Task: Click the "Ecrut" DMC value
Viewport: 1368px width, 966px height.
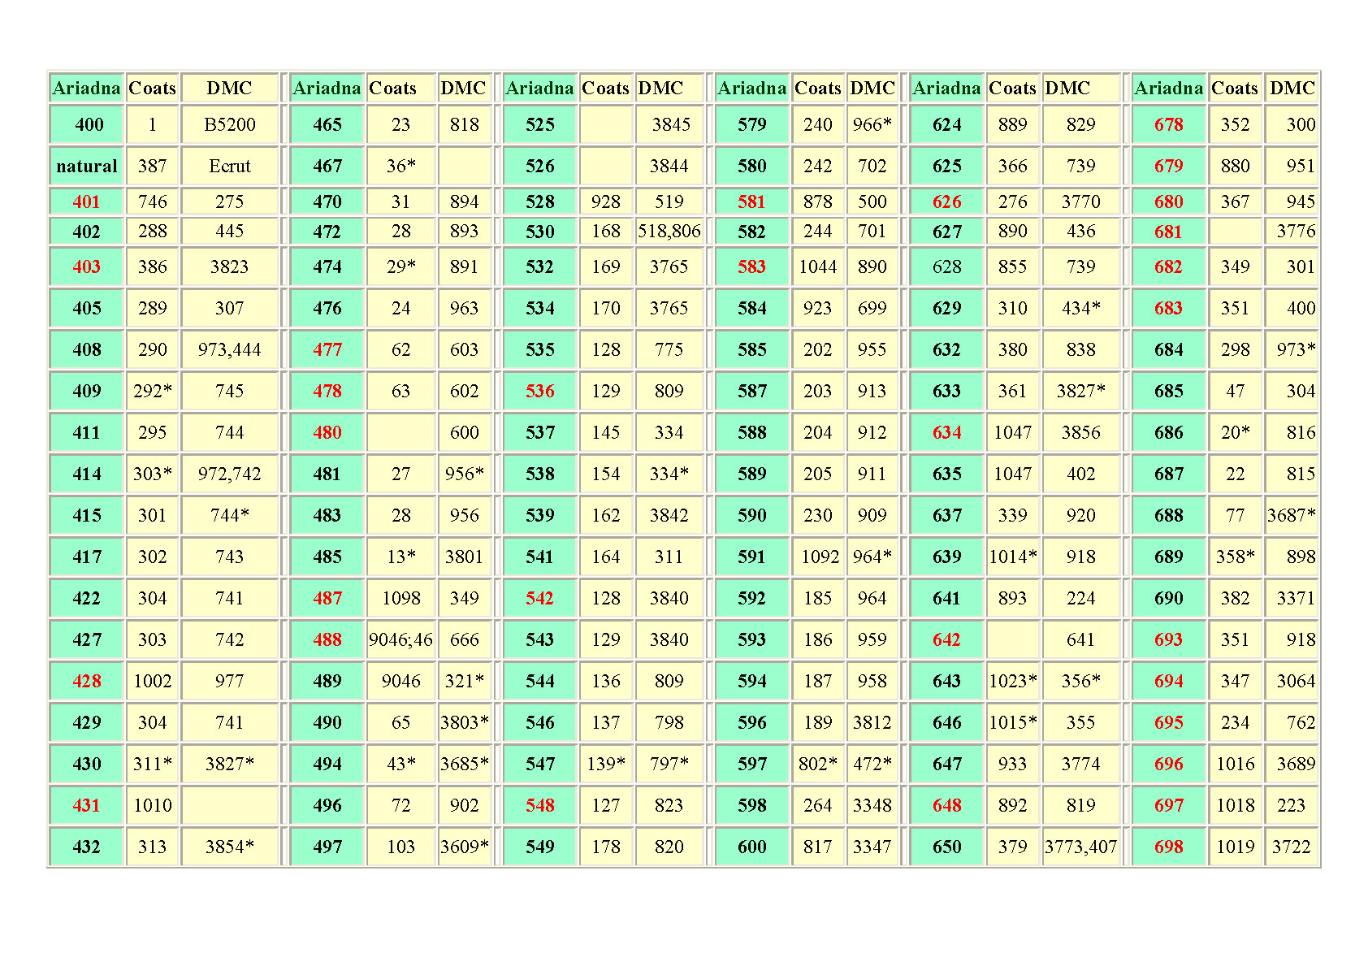Action: (230, 167)
